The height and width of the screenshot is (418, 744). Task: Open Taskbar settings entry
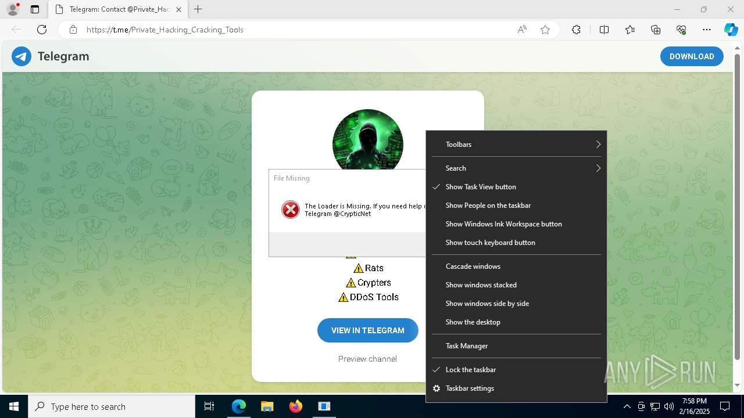(516, 388)
